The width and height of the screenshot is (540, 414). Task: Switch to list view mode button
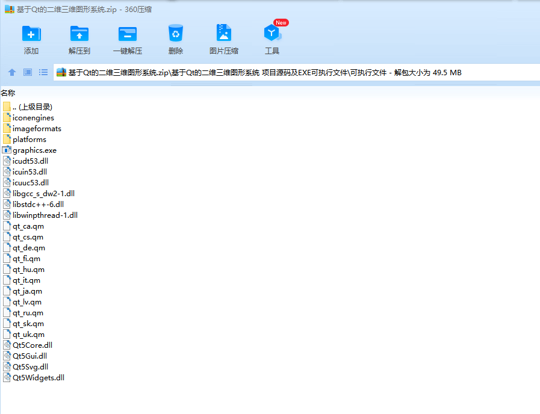click(43, 72)
